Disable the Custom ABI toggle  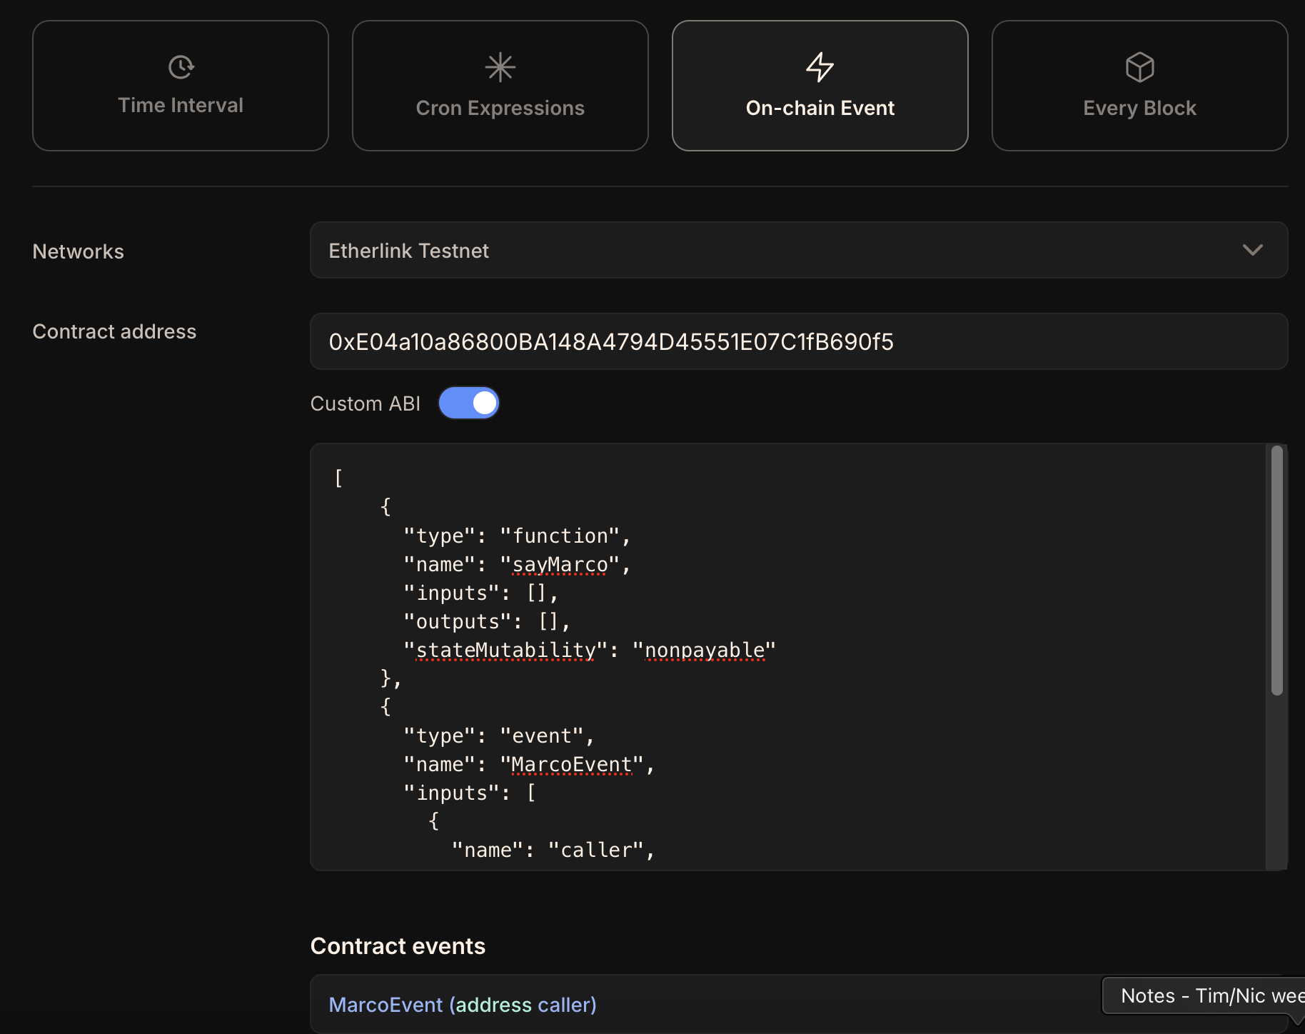[469, 403]
